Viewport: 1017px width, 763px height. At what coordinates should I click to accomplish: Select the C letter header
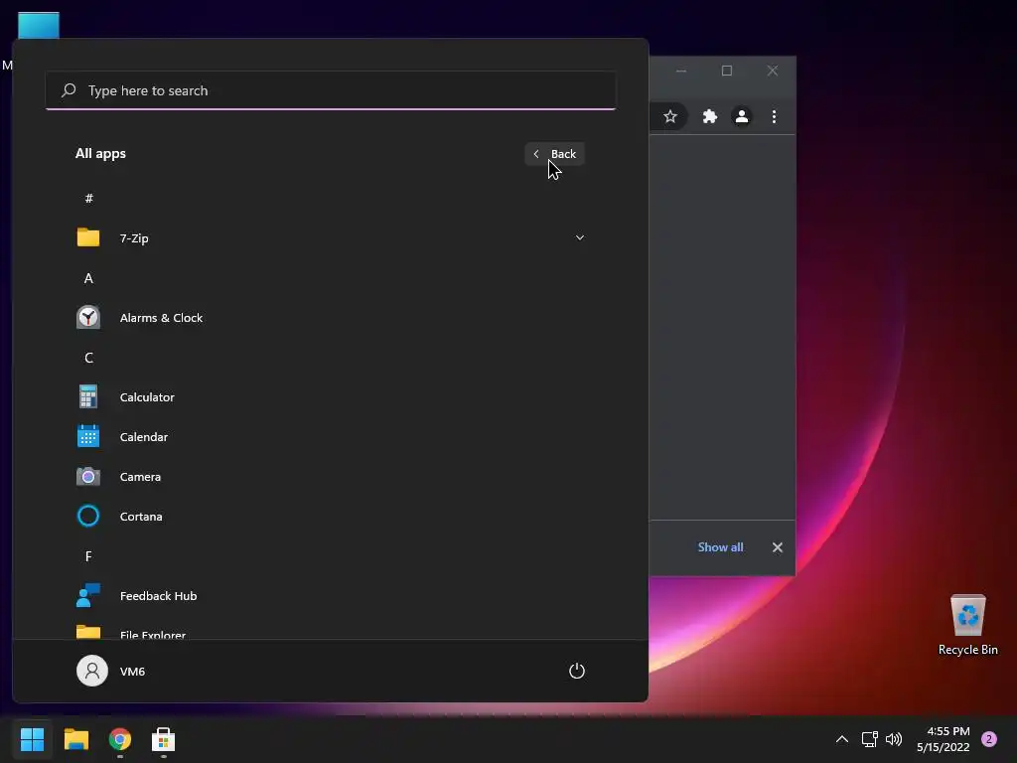[88, 358]
